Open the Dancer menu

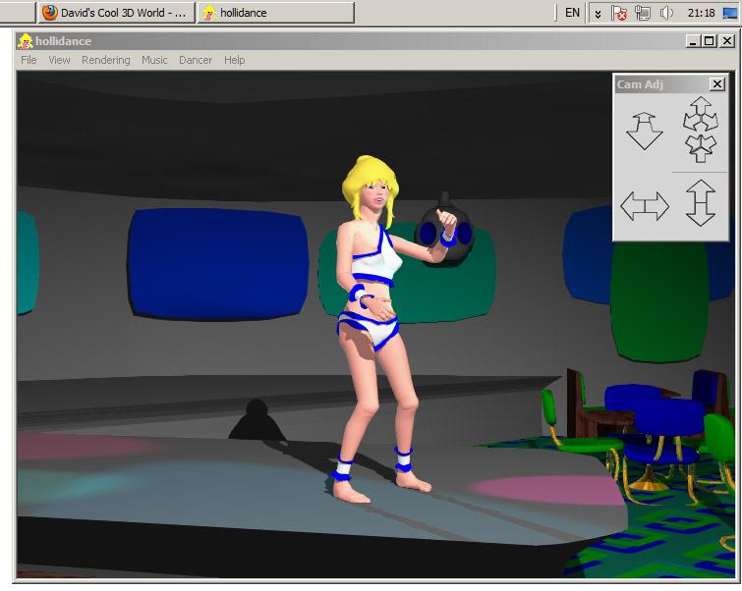pos(196,60)
